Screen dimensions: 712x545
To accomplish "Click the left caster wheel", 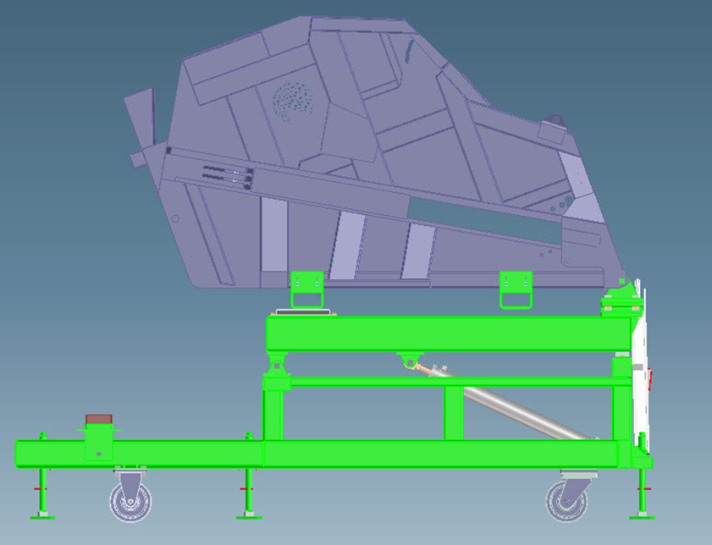I will [130, 498].
